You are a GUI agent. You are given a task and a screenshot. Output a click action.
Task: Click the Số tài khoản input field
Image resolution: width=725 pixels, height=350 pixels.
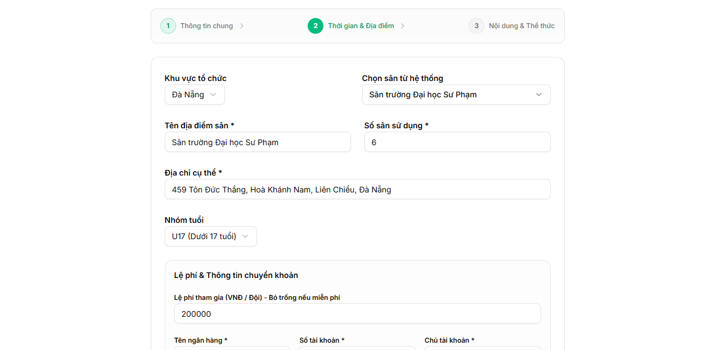(357, 348)
